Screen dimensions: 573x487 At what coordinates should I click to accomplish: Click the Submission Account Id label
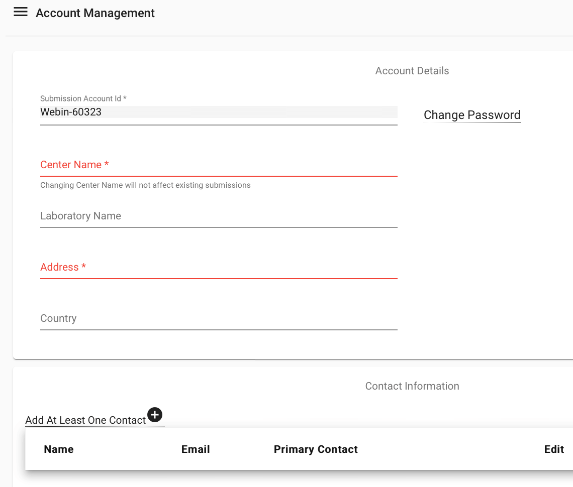pyautogui.click(x=83, y=98)
